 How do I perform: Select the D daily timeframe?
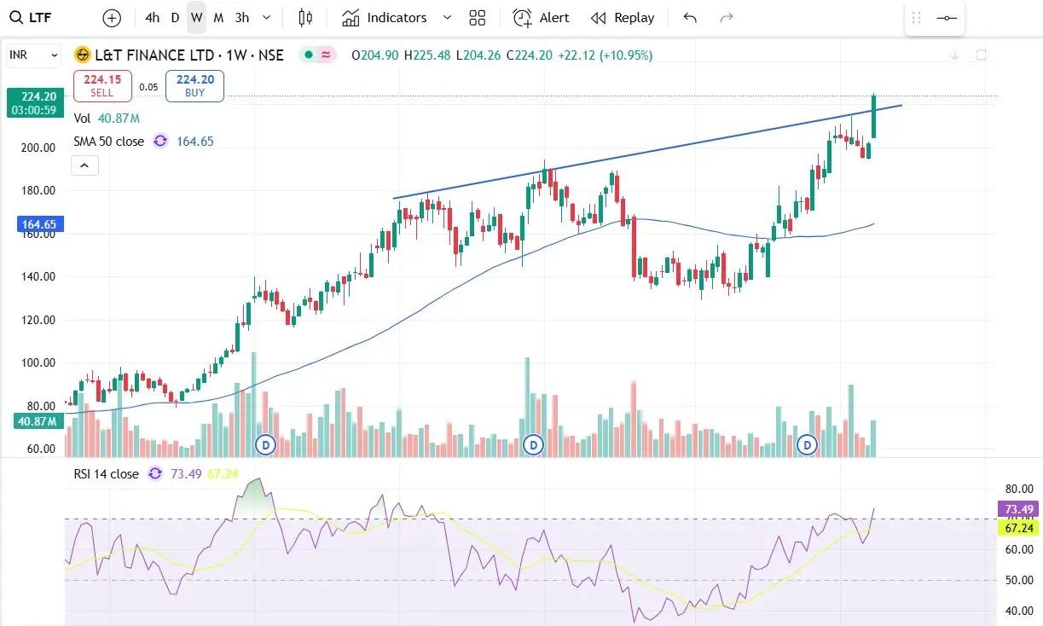(x=175, y=17)
